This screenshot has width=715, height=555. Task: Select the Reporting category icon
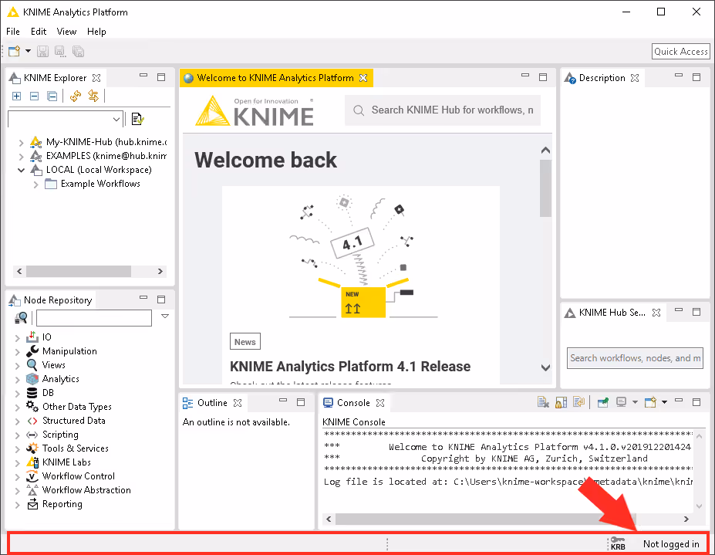(32, 504)
